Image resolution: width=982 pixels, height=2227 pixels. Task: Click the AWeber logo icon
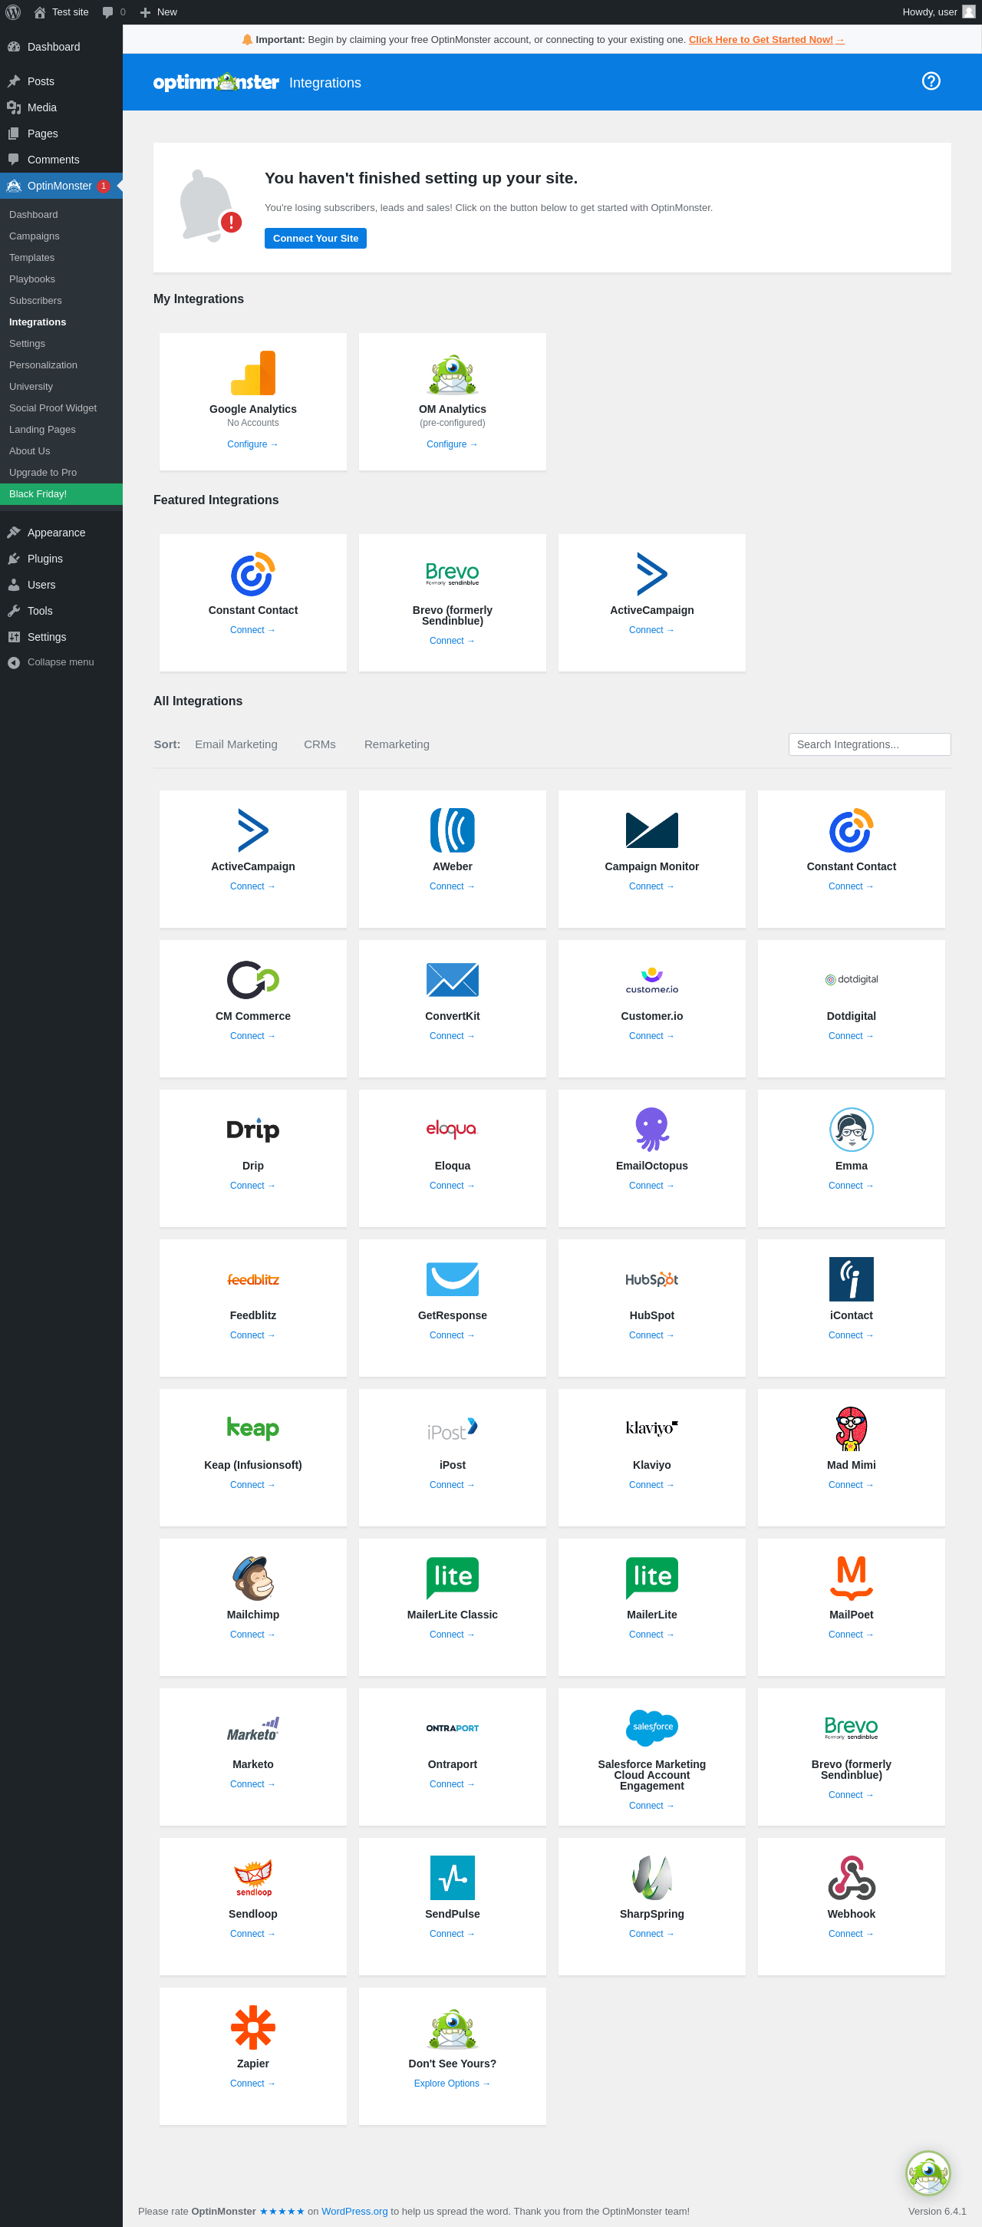452,830
